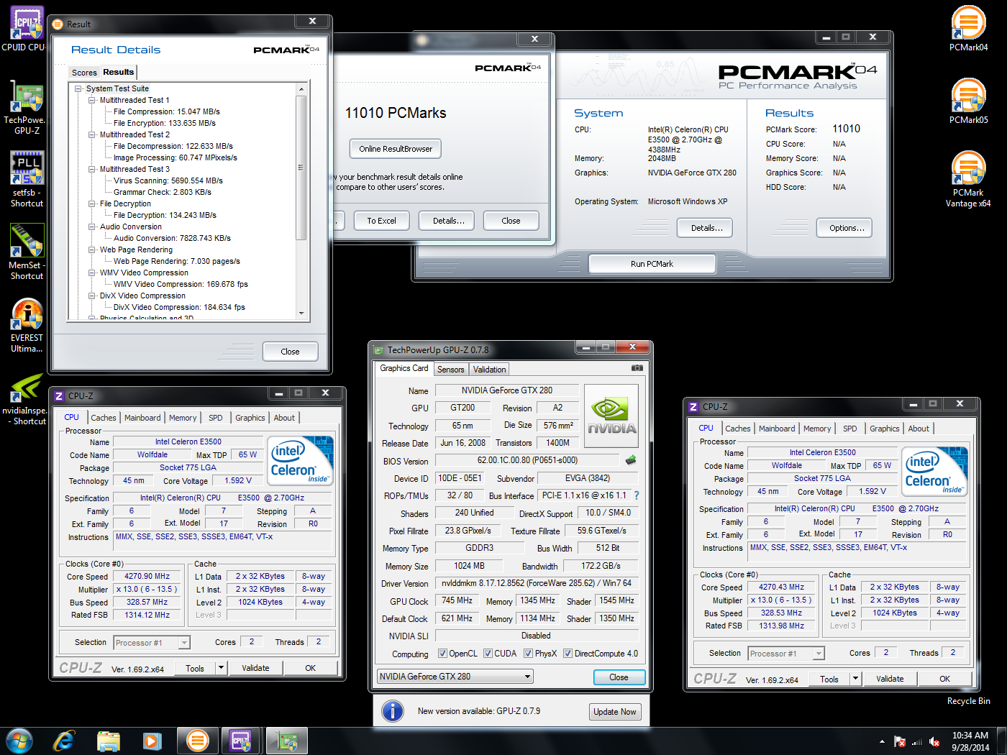Collapse the Audio Conversion tree node
This screenshot has width=1007, height=755.
[92, 226]
